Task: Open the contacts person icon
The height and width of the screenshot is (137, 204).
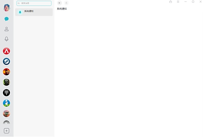Action: point(7,29)
